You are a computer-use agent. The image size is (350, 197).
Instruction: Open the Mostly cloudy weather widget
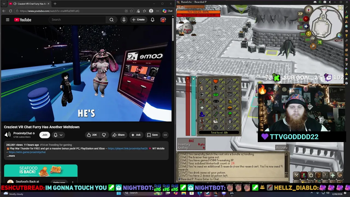tap(14, 194)
